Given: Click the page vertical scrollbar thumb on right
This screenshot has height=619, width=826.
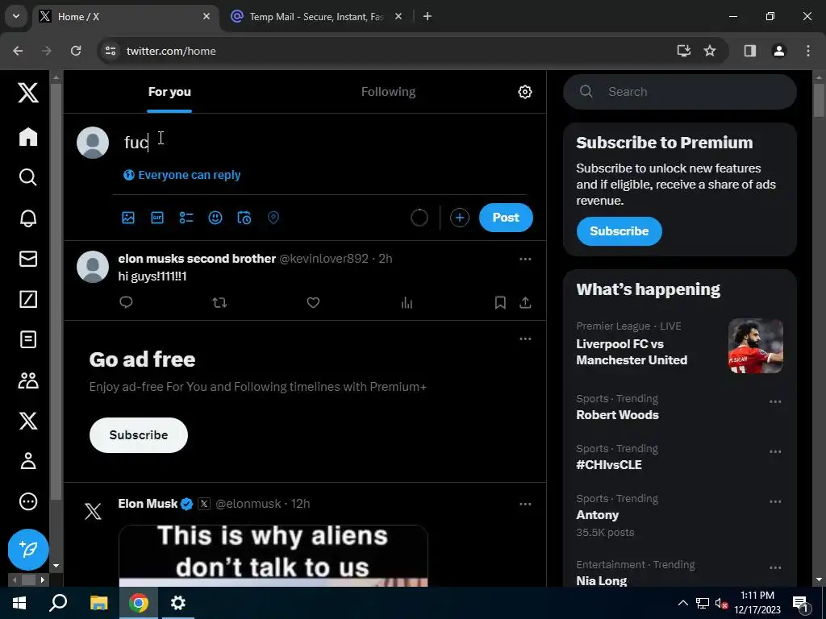Looking at the screenshot, I should pyautogui.click(x=819, y=100).
